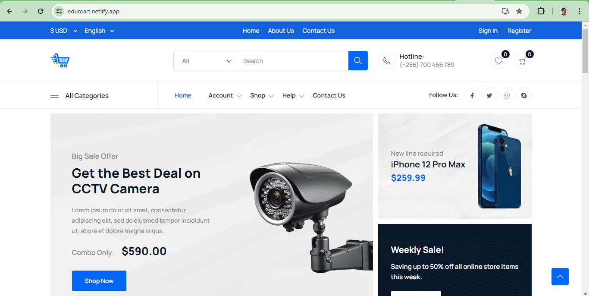This screenshot has width=589, height=296.
Task: Expand the USD currency dropdown
Action: [63, 31]
